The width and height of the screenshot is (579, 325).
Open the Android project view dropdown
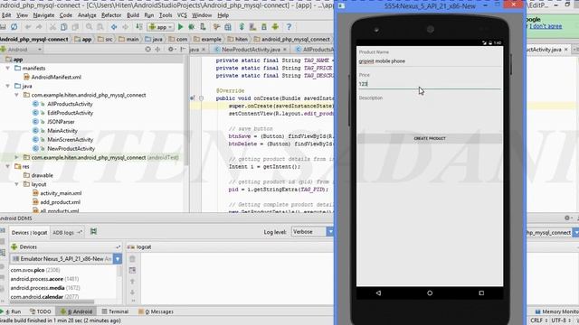[22, 50]
